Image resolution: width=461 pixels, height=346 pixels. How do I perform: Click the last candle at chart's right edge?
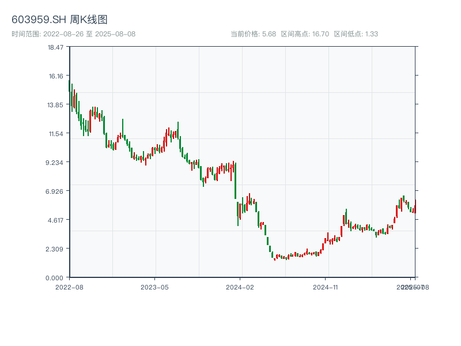coord(415,206)
